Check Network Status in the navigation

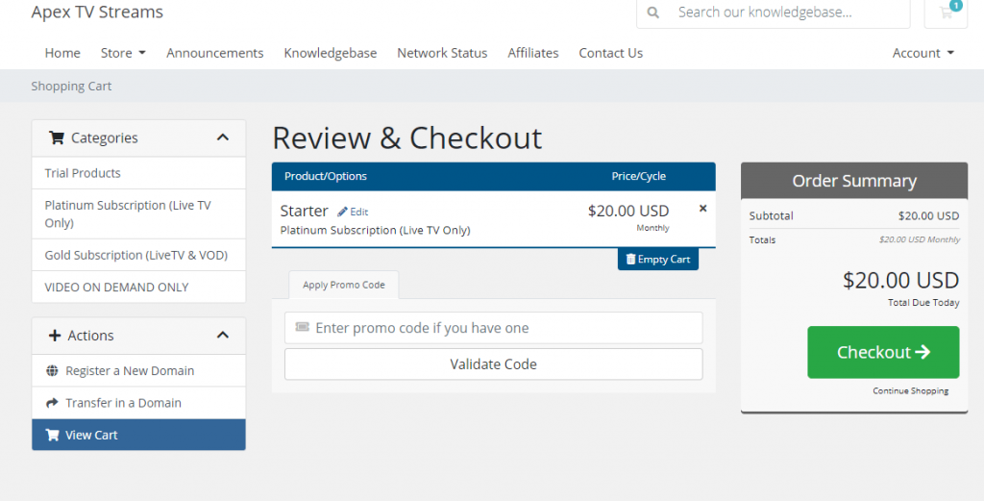(x=442, y=53)
